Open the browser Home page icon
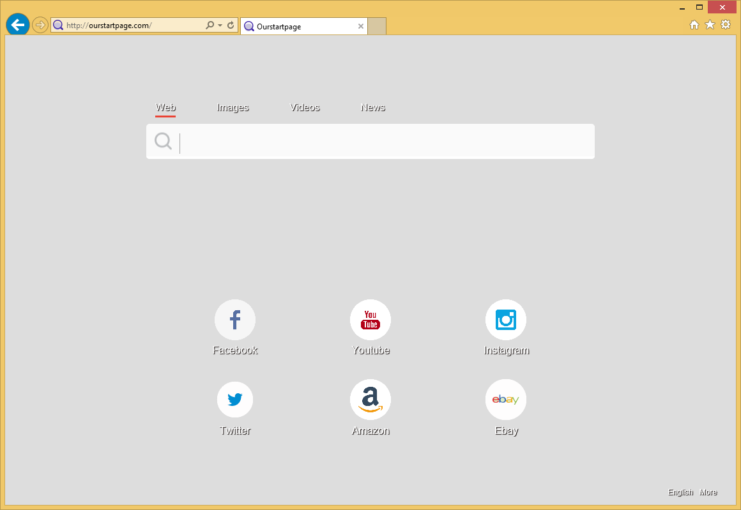741x510 pixels. tap(694, 24)
